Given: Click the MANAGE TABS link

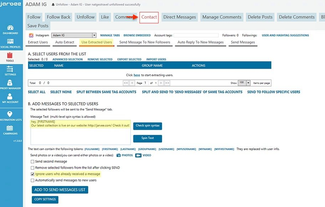Looking at the screenshot, I should [x=110, y=35].
